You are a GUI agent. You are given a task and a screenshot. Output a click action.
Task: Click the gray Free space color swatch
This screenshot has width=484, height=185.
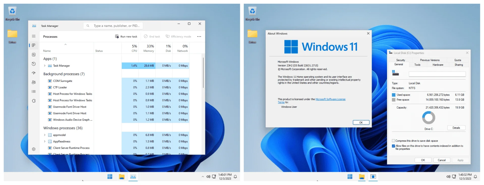coord(394,100)
